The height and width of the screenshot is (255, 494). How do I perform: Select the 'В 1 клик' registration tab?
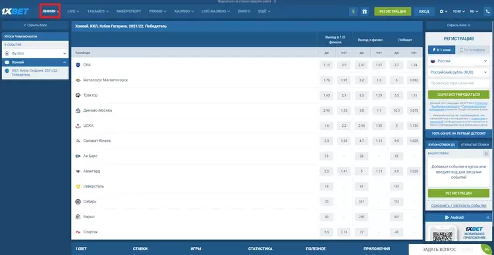tap(442, 50)
